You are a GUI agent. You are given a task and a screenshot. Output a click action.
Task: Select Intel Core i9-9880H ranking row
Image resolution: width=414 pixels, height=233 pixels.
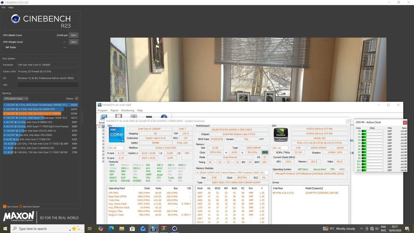click(41, 122)
